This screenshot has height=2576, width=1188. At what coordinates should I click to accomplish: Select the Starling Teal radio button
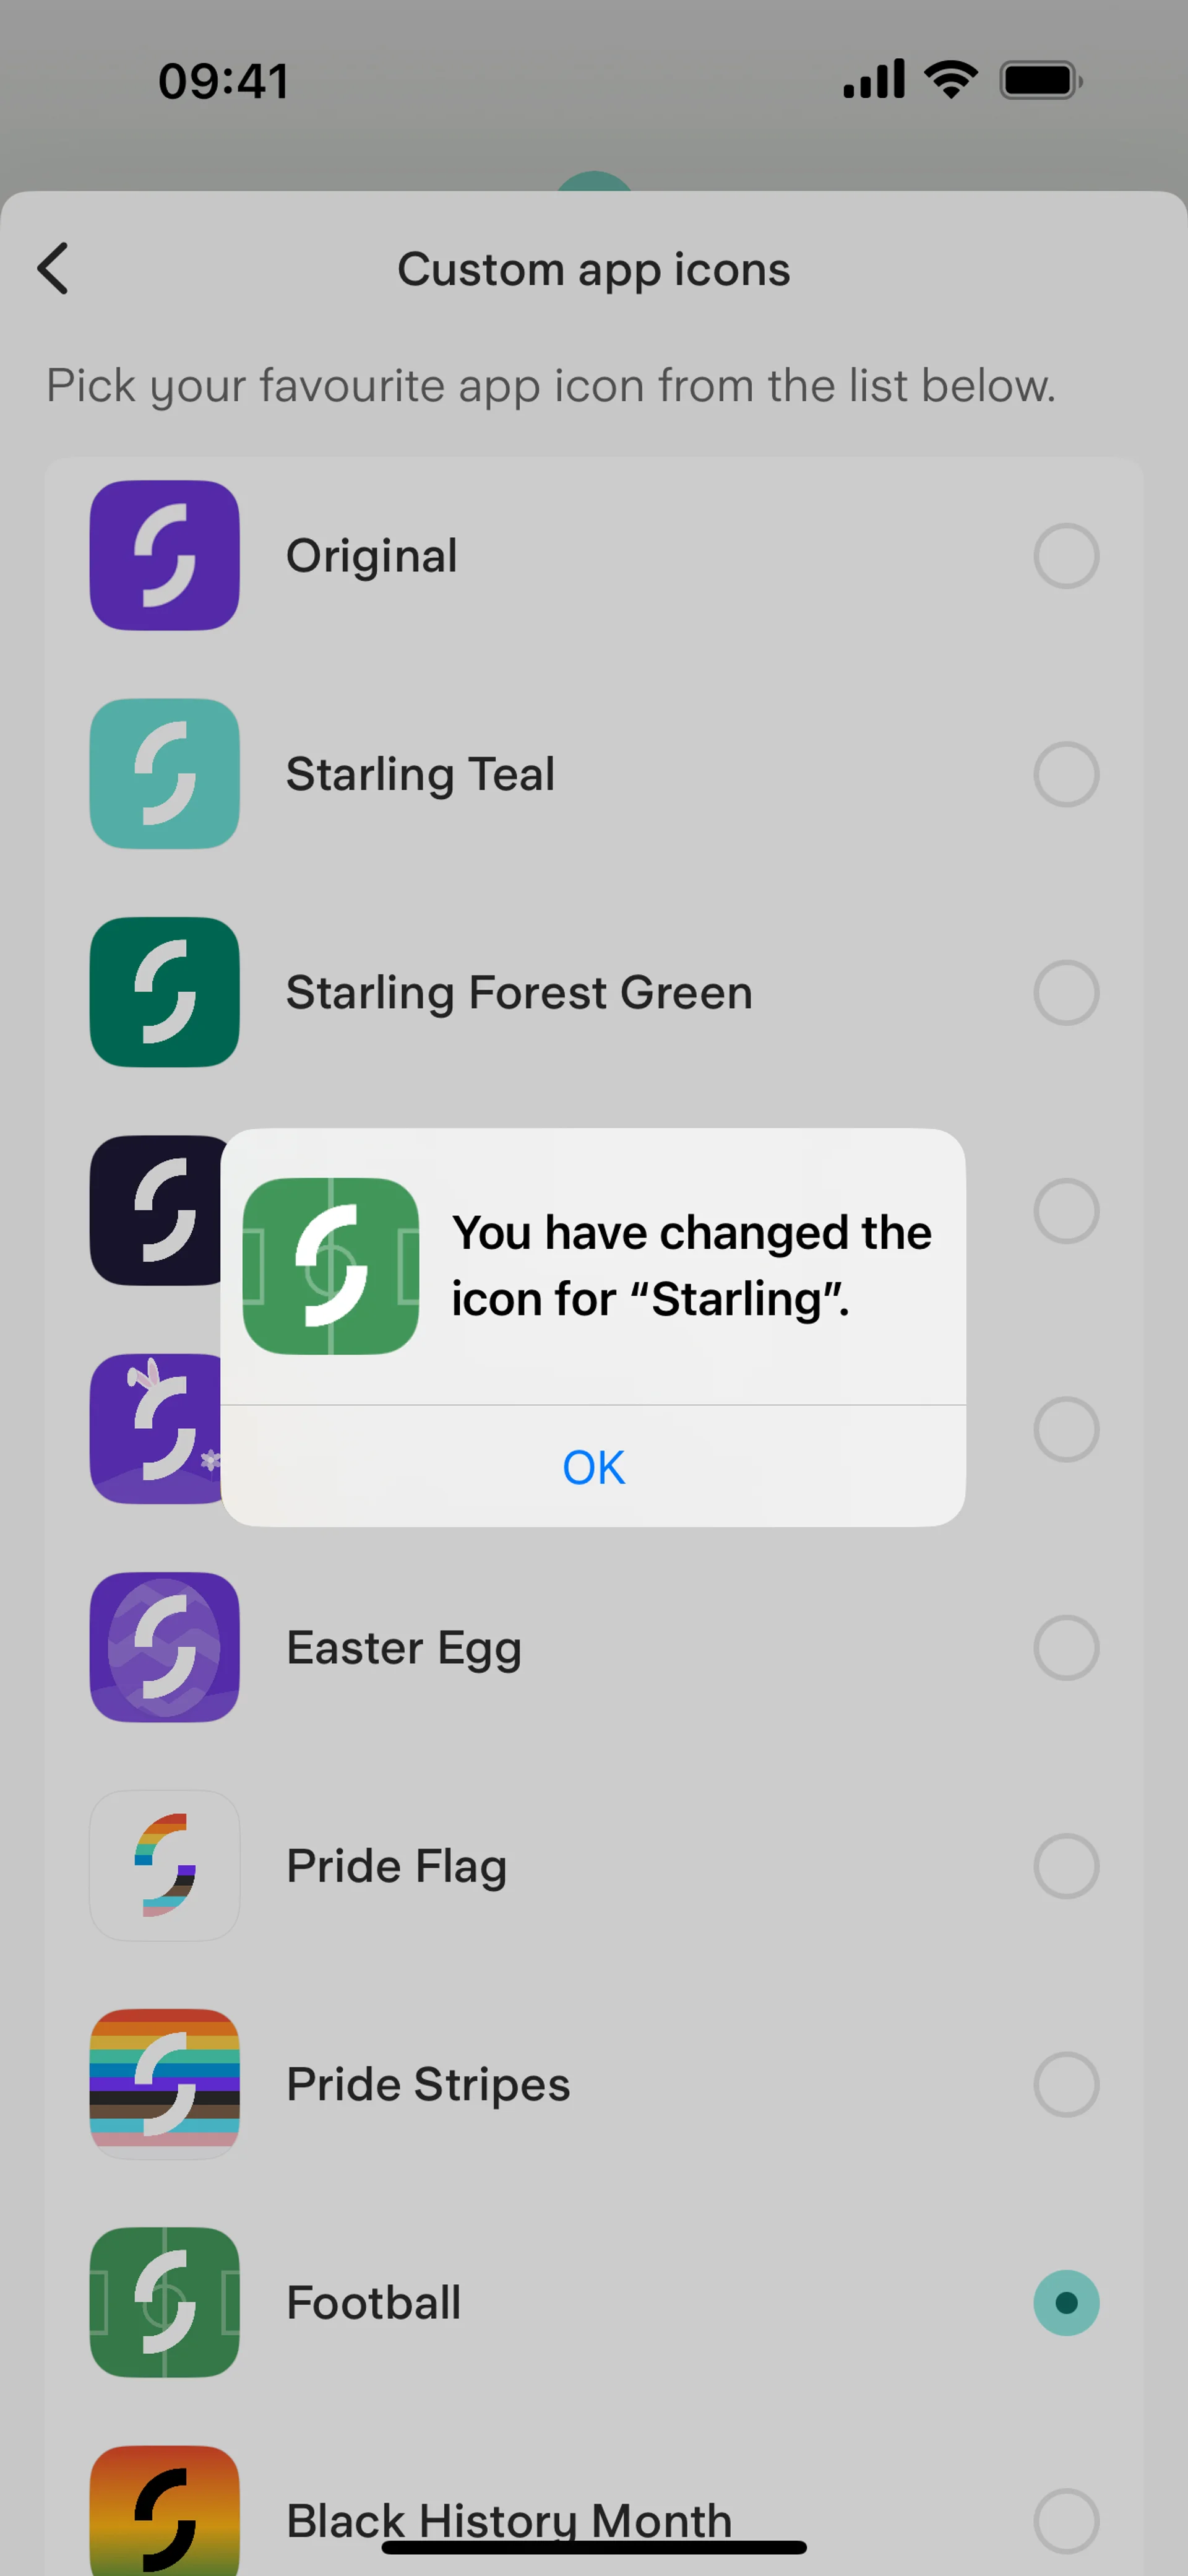(x=1066, y=774)
